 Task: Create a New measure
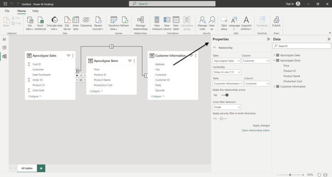(x=157, y=23)
